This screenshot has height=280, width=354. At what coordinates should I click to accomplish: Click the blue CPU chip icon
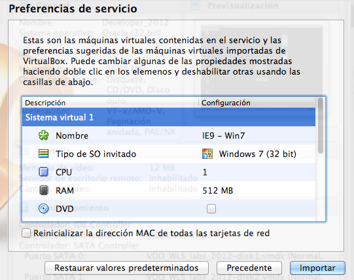pyautogui.click(x=44, y=172)
